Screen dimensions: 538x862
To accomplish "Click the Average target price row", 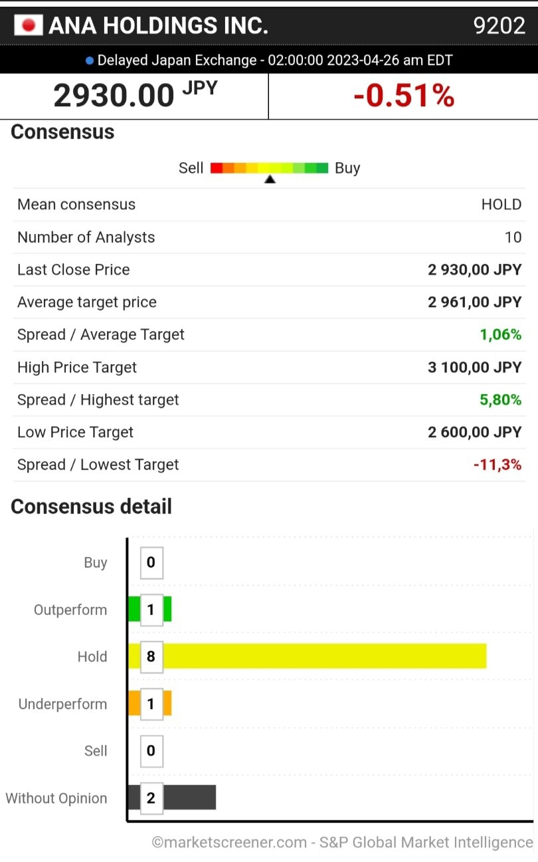I will pos(269,302).
